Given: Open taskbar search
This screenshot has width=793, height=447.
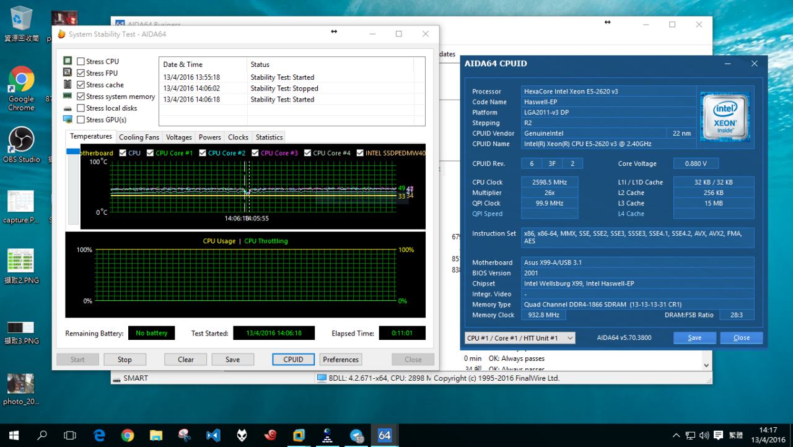Looking at the screenshot, I should (42, 435).
